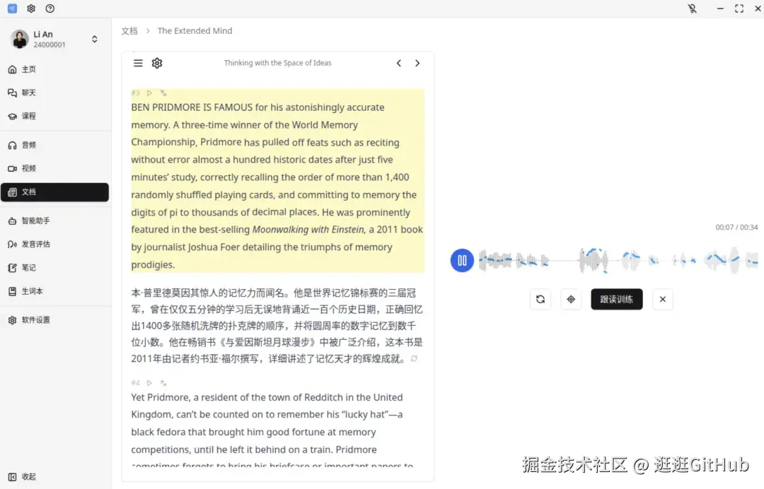Pause the playing audio
The image size is (764, 489).
point(461,260)
